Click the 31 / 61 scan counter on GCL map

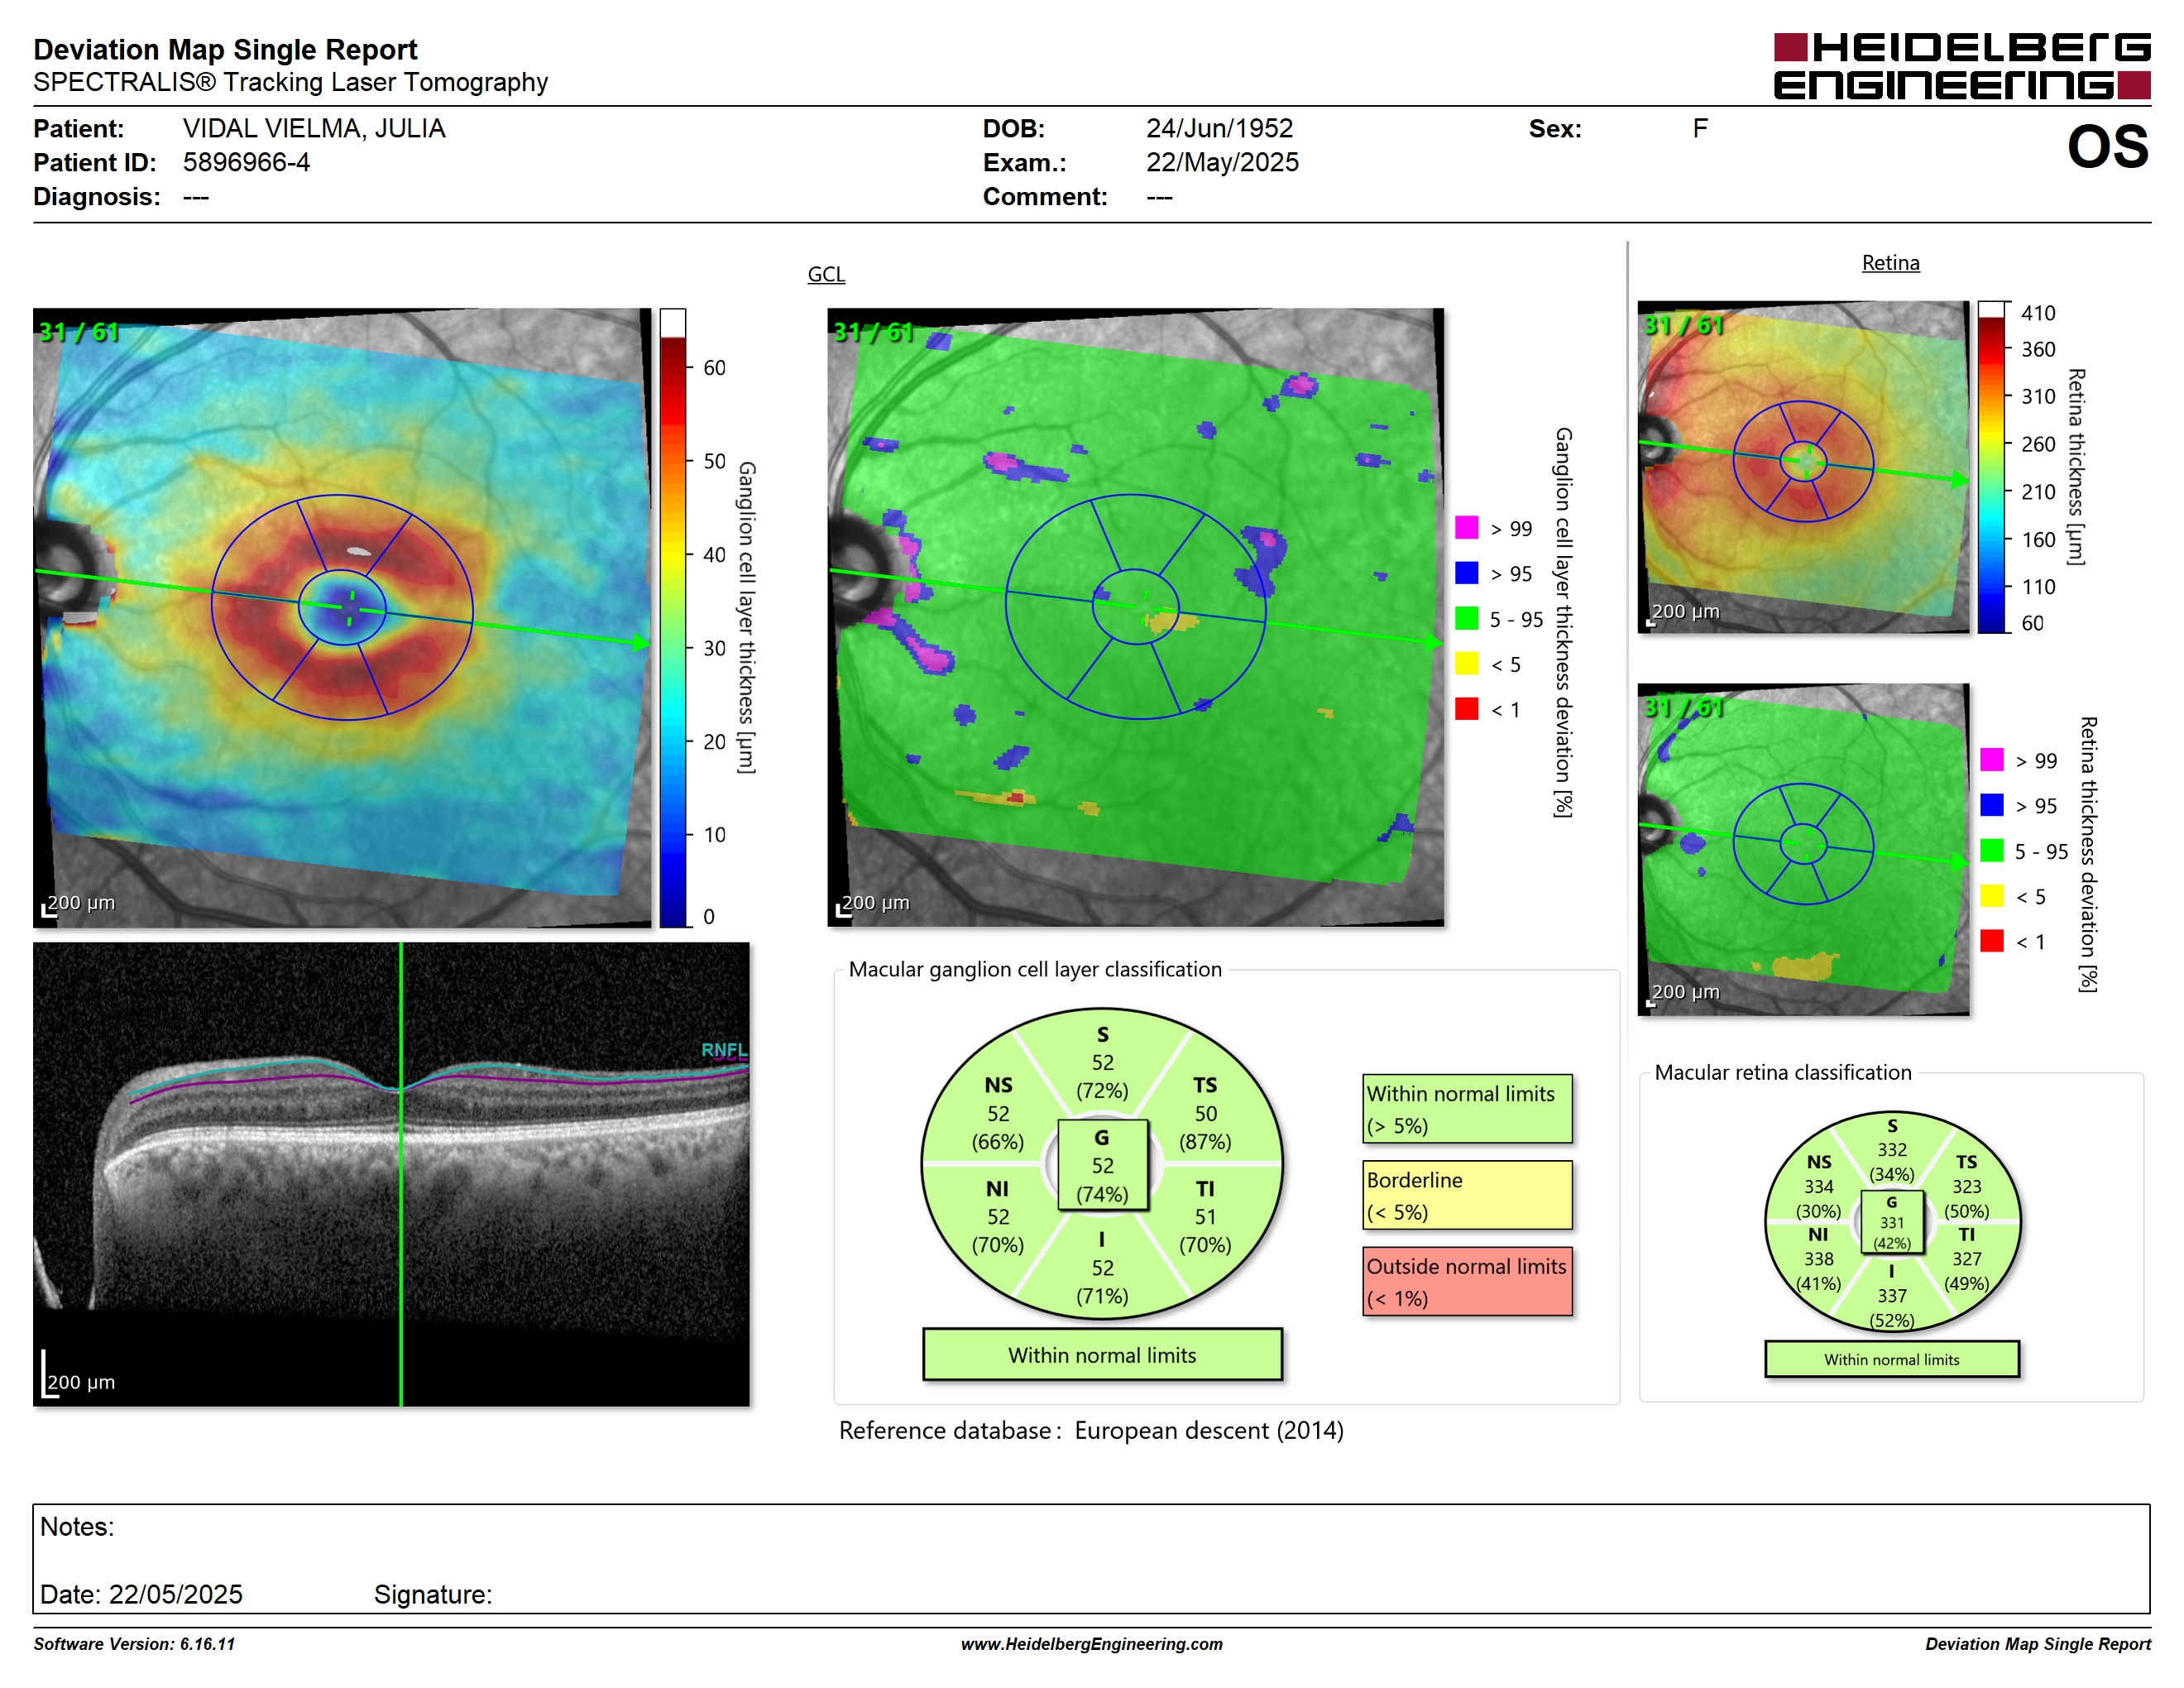78,332
